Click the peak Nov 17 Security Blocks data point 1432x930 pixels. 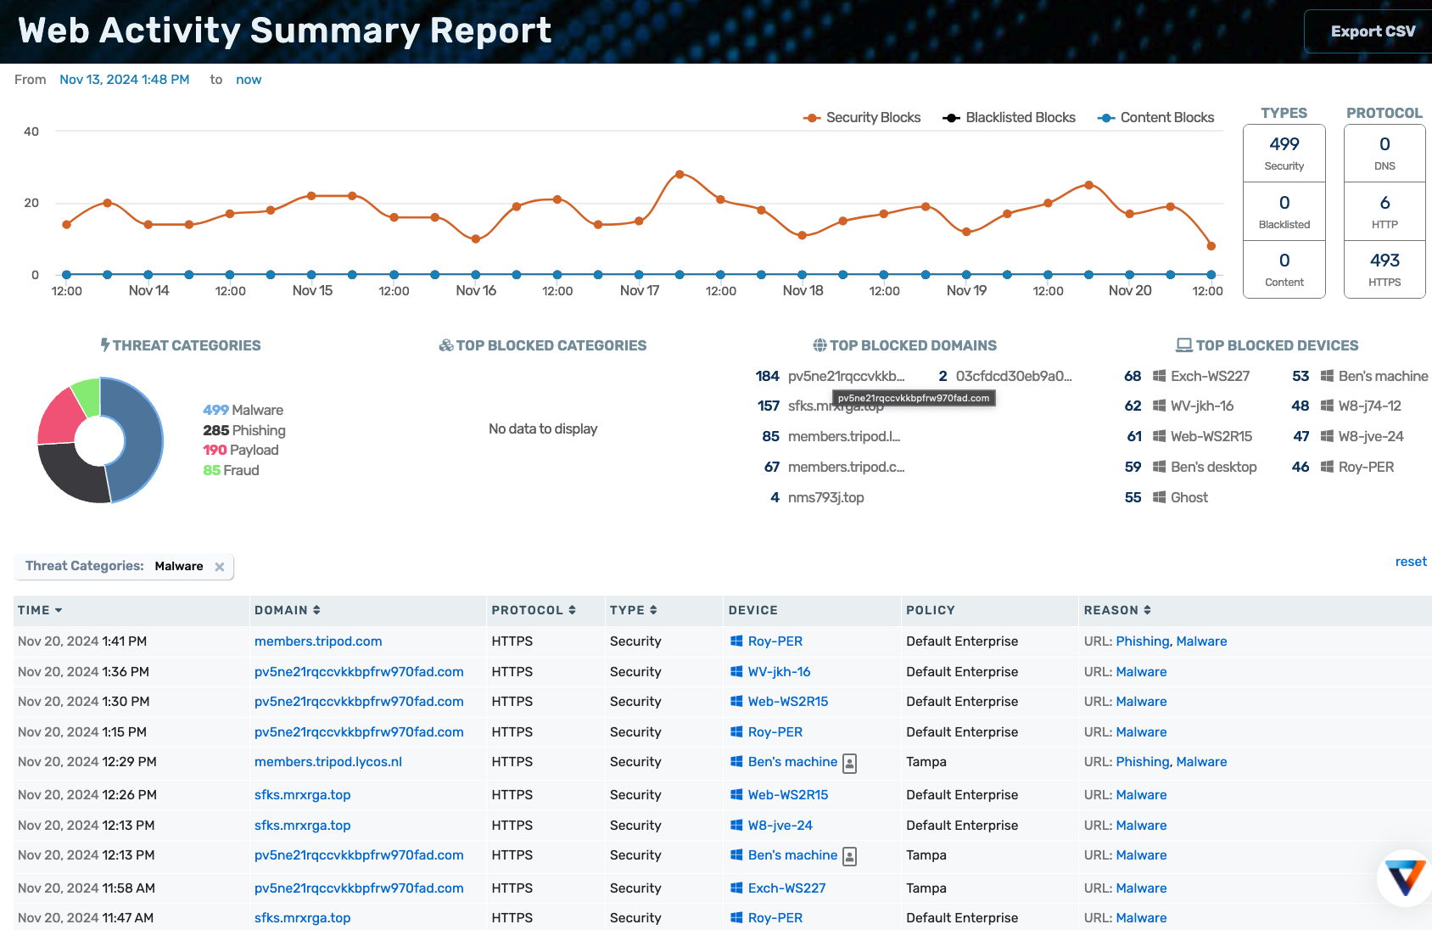click(x=680, y=174)
